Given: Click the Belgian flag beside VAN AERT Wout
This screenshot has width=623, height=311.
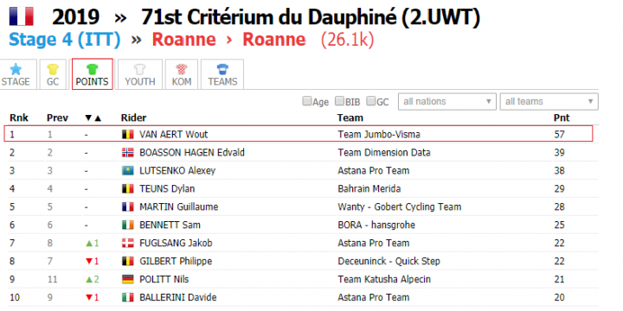Looking at the screenshot, I should click(x=127, y=135).
